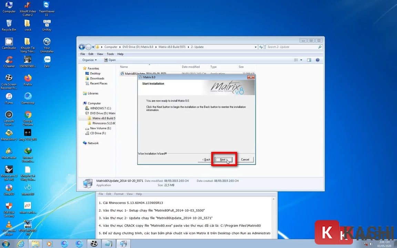Image resolution: width=397 pixels, height=248 pixels.
Task: Click Next to begin Matrix installation
Action: 223,159
